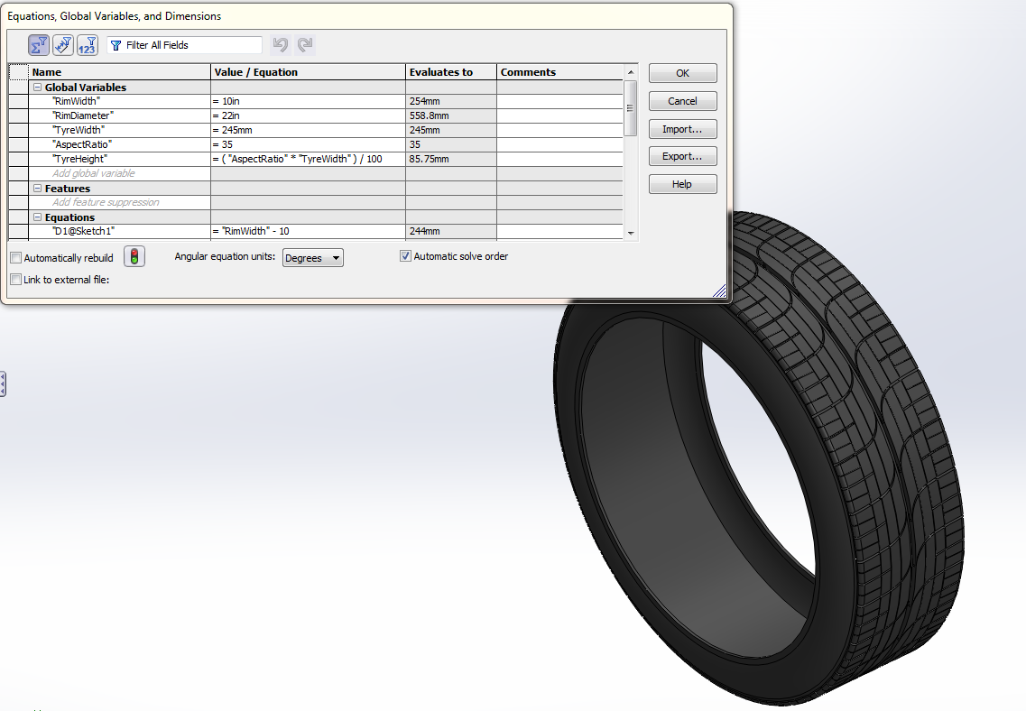Click the 254mm evaluated value
Viewport: 1026px width, 711px height.
tap(425, 101)
